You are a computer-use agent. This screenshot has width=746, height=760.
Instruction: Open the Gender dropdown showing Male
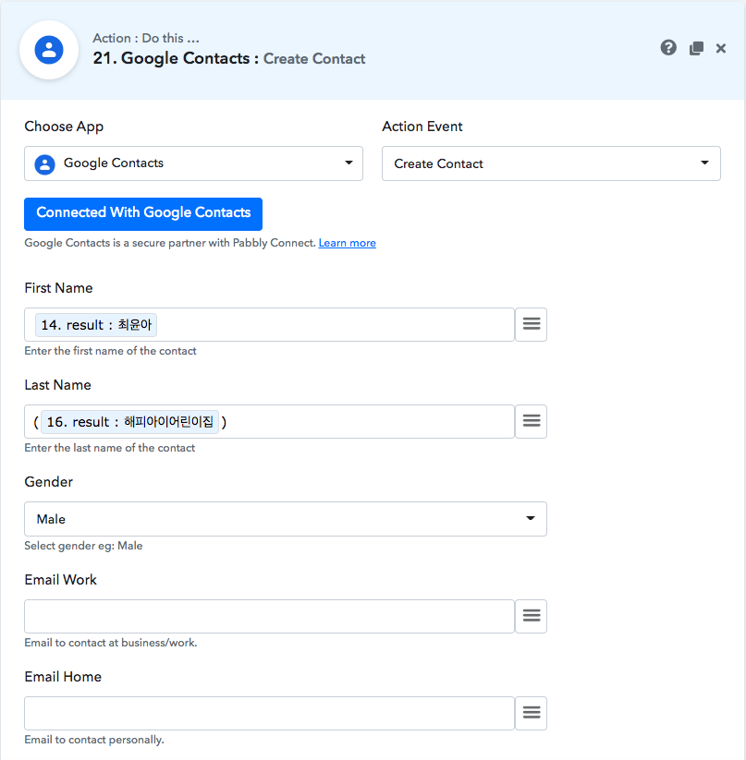285,519
